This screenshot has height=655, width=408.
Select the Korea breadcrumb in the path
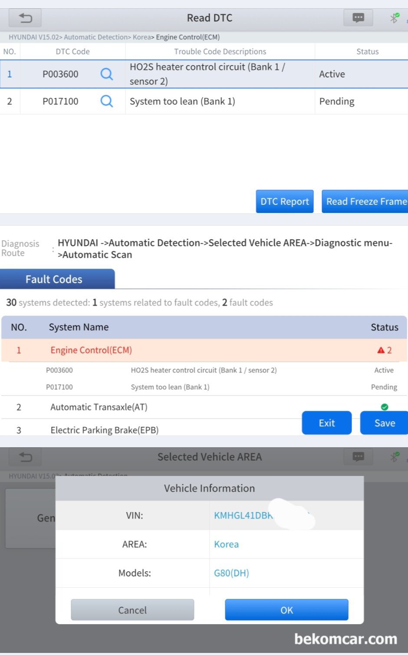point(141,37)
